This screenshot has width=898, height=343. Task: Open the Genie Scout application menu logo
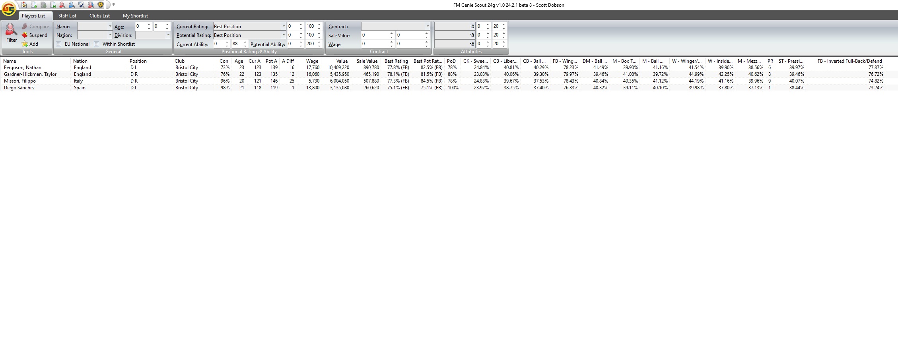[9, 8]
